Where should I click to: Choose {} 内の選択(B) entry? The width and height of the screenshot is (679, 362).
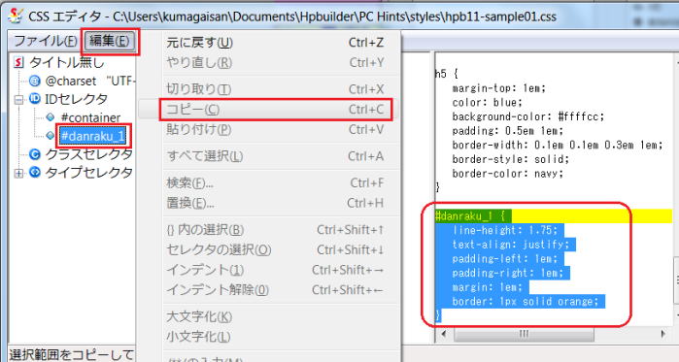pyautogui.click(x=275, y=230)
